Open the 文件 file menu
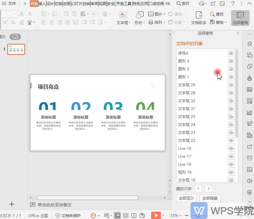This screenshot has height=219, width=254. tap(9, 3)
